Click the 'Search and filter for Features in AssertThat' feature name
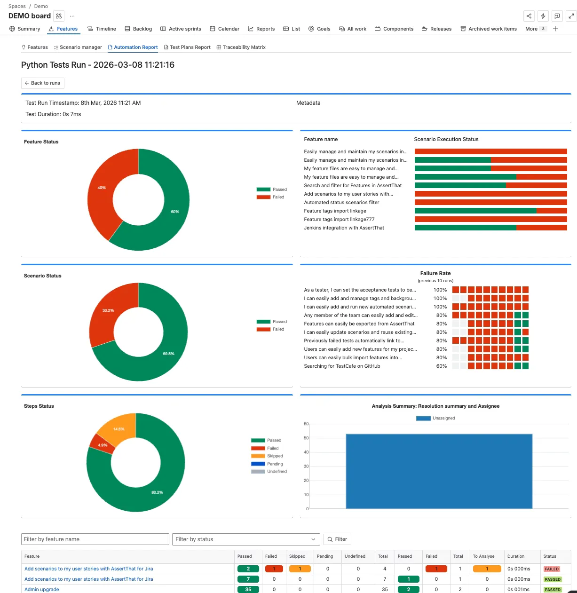Image resolution: width=577 pixels, height=593 pixels. click(353, 185)
